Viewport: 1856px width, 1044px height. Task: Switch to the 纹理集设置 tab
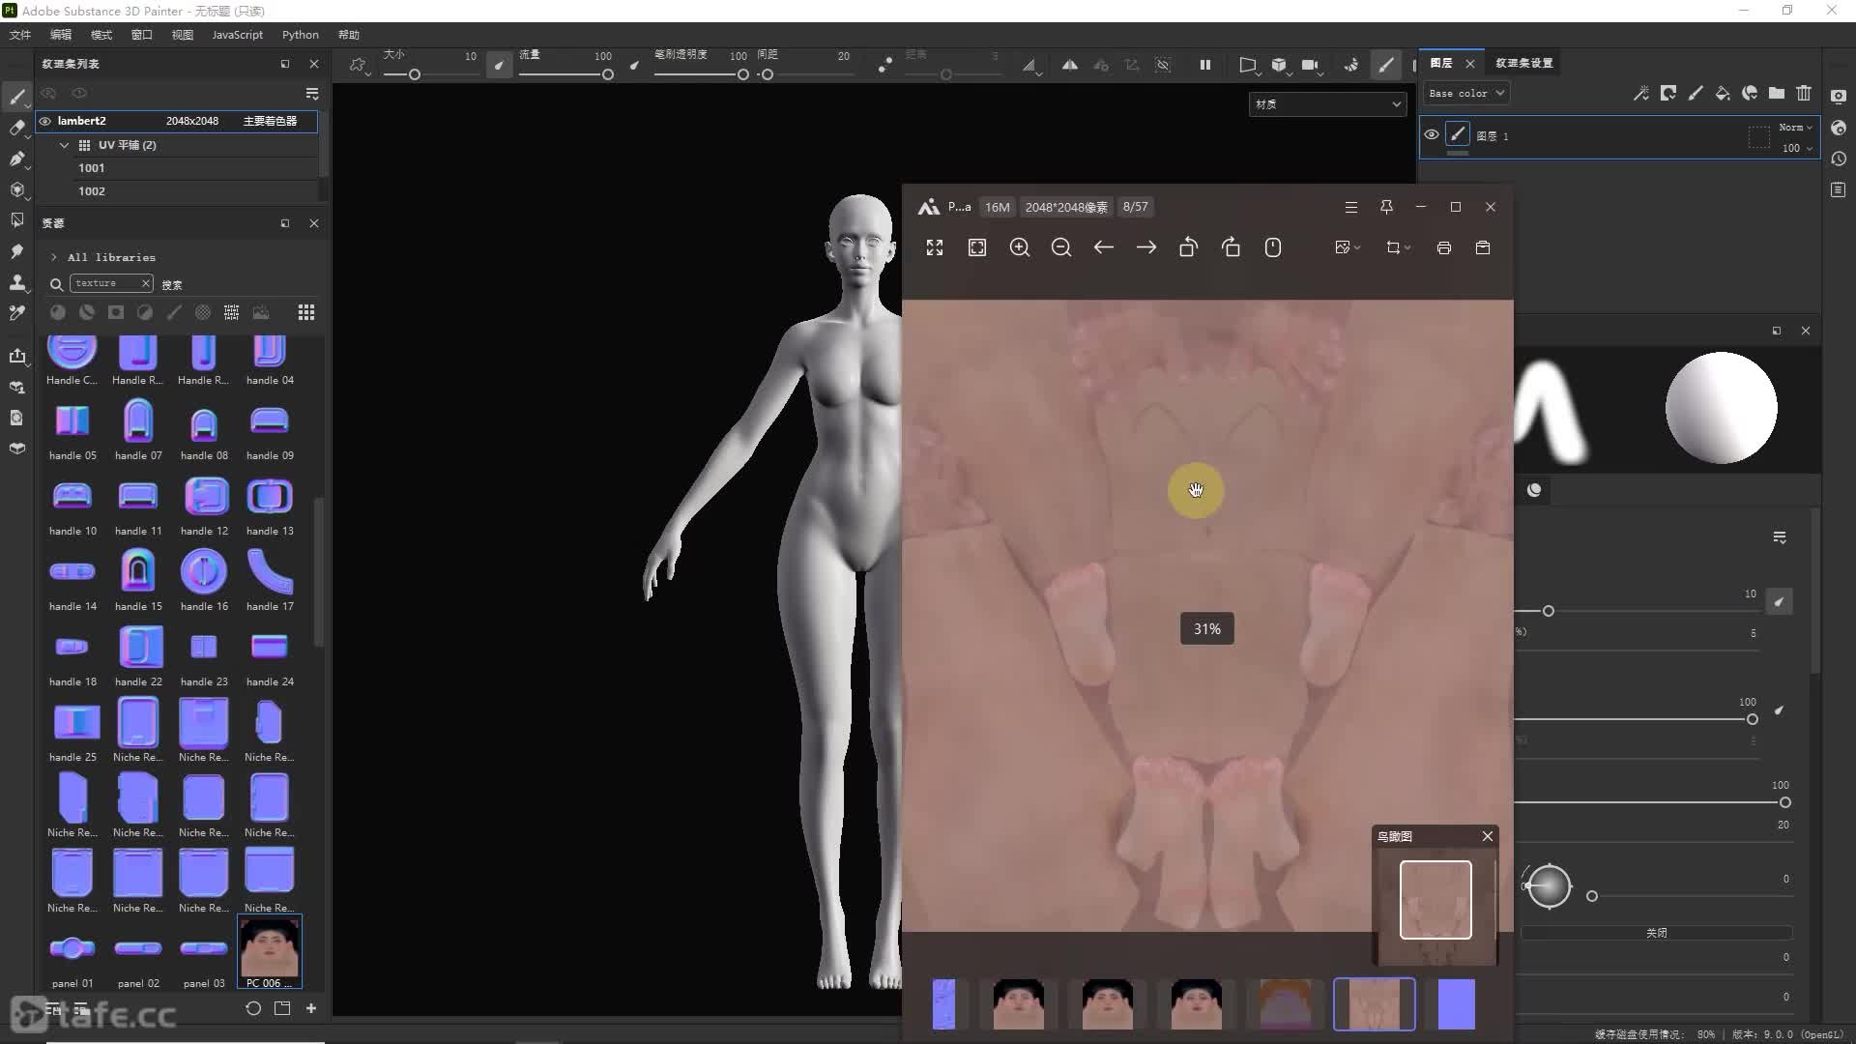pos(1523,63)
